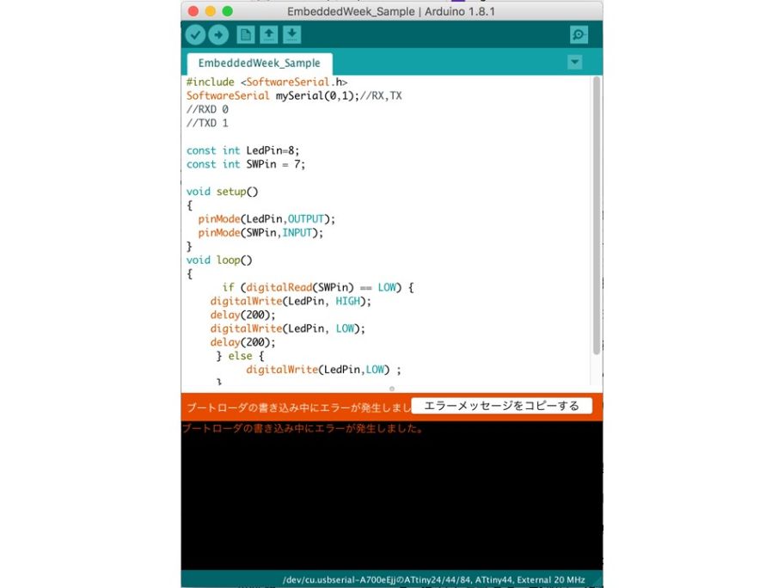This screenshot has width=784, height=588.
Task: Click the //TXD 1 comment line
Action: (x=207, y=123)
